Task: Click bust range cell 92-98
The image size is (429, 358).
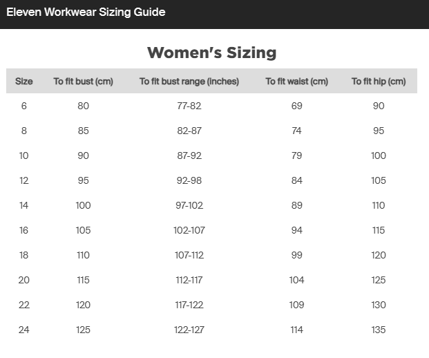Action: [189, 181]
